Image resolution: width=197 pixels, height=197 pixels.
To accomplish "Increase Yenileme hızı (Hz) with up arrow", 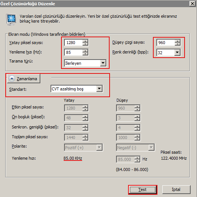I will click(x=85, y=51).
